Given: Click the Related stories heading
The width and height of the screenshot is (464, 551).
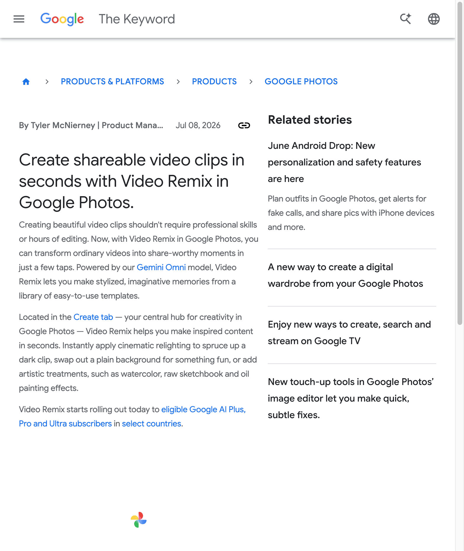Looking at the screenshot, I should [310, 120].
